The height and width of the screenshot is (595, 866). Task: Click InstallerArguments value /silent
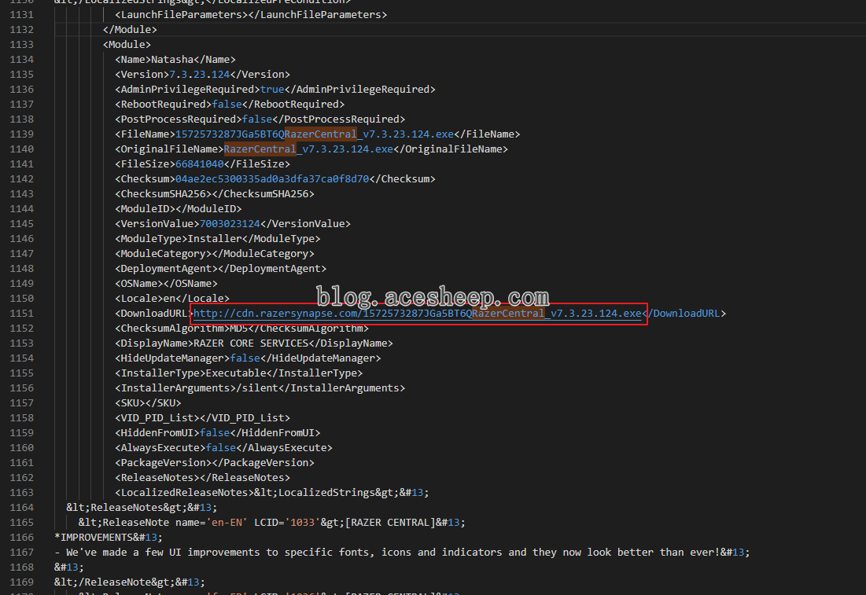click(x=257, y=388)
